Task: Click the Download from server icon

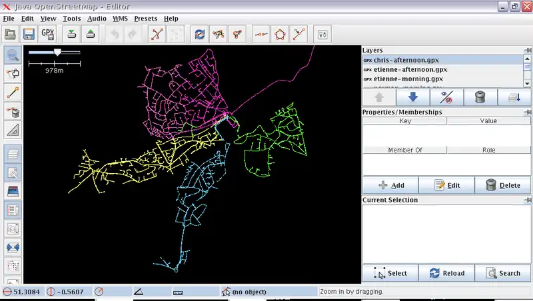Action: [72, 34]
